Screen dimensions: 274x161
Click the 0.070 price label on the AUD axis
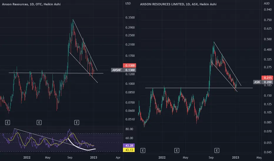click(268, 131)
